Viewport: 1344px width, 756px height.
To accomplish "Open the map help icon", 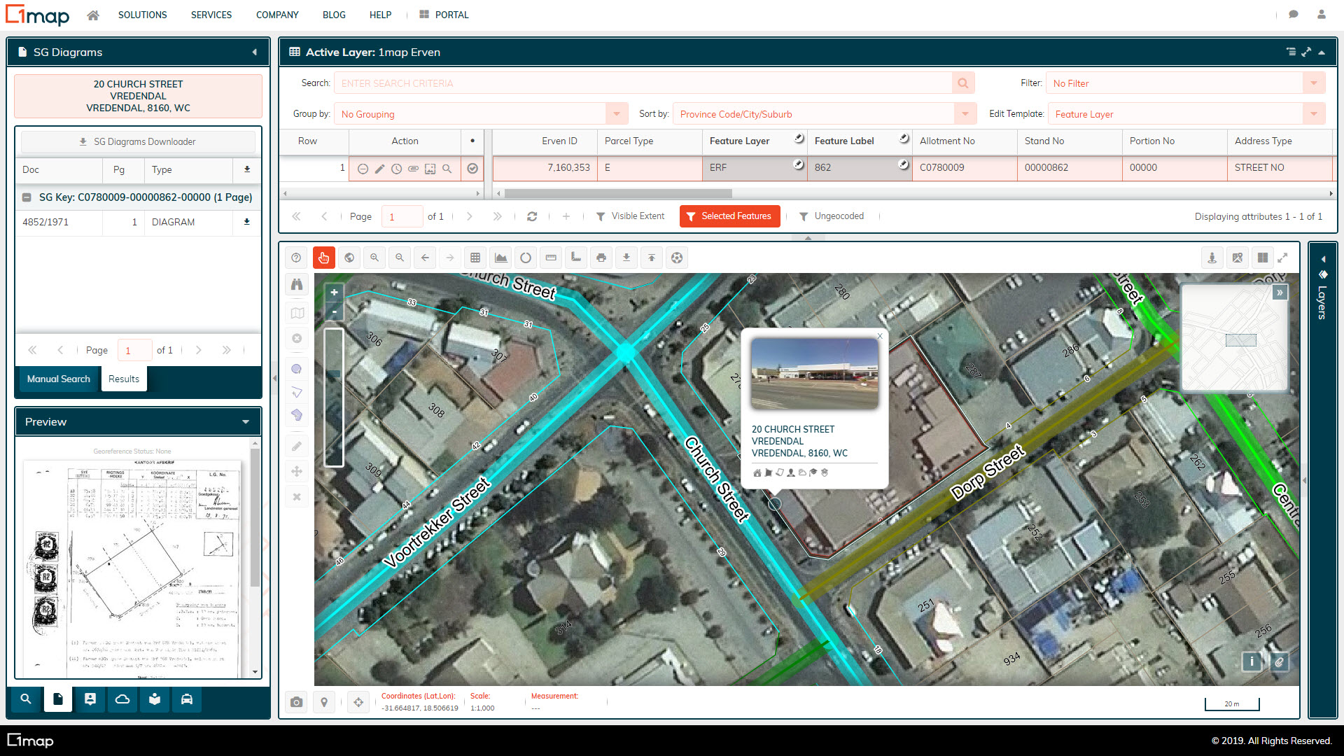I will point(296,258).
